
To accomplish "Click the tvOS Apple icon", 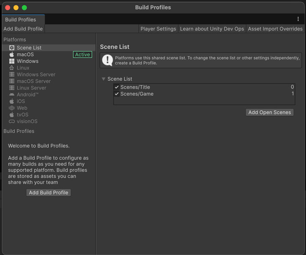I will [12, 115].
